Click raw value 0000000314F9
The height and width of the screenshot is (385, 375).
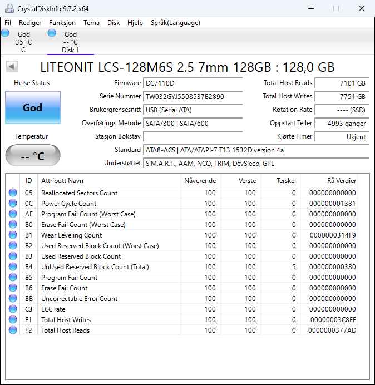tap(333, 235)
